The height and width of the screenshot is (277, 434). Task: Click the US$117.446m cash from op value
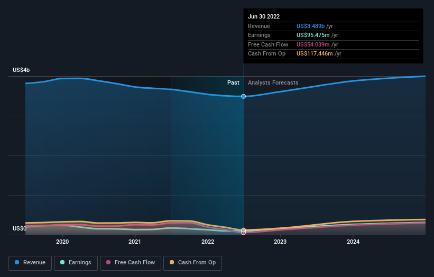(315, 54)
